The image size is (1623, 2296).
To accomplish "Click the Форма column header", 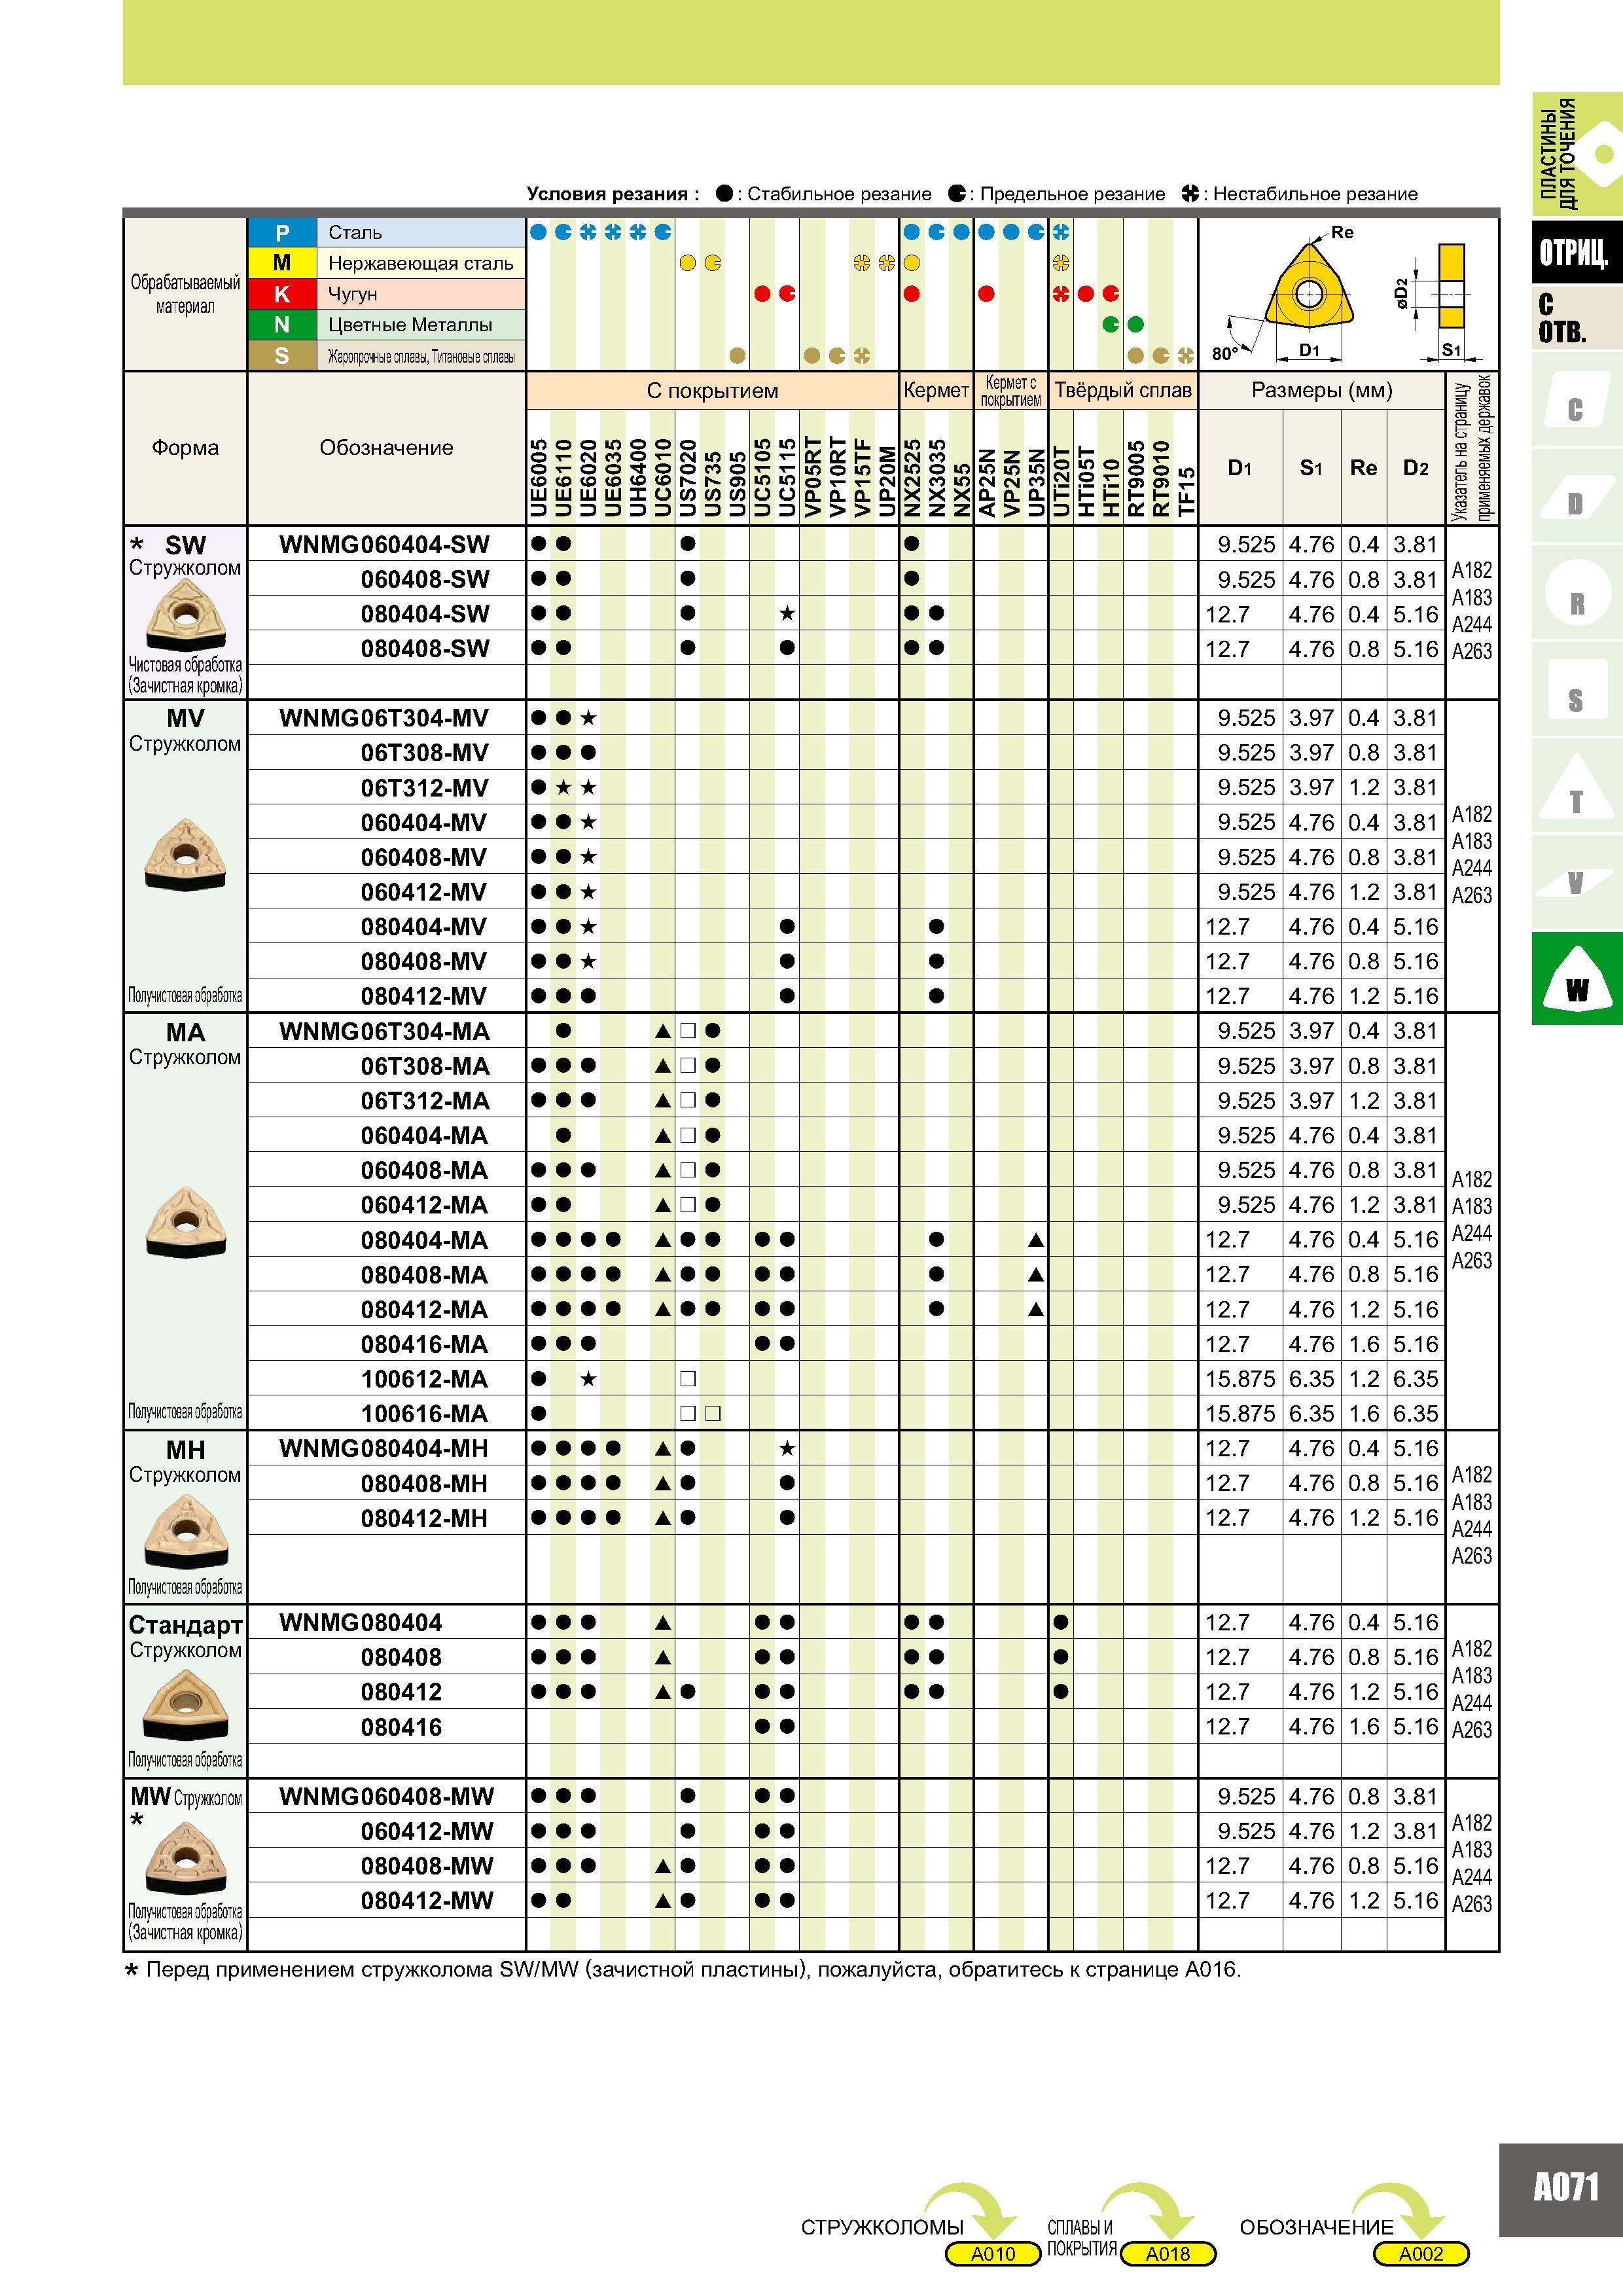I will [185, 448].
